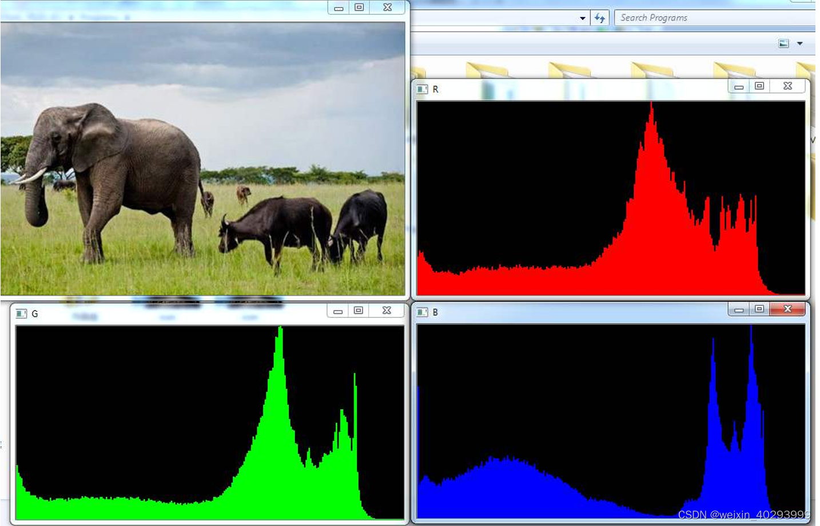This screenshot has width=820, height=526.
Task: Minimize the elephant image window
Action: 339,7
